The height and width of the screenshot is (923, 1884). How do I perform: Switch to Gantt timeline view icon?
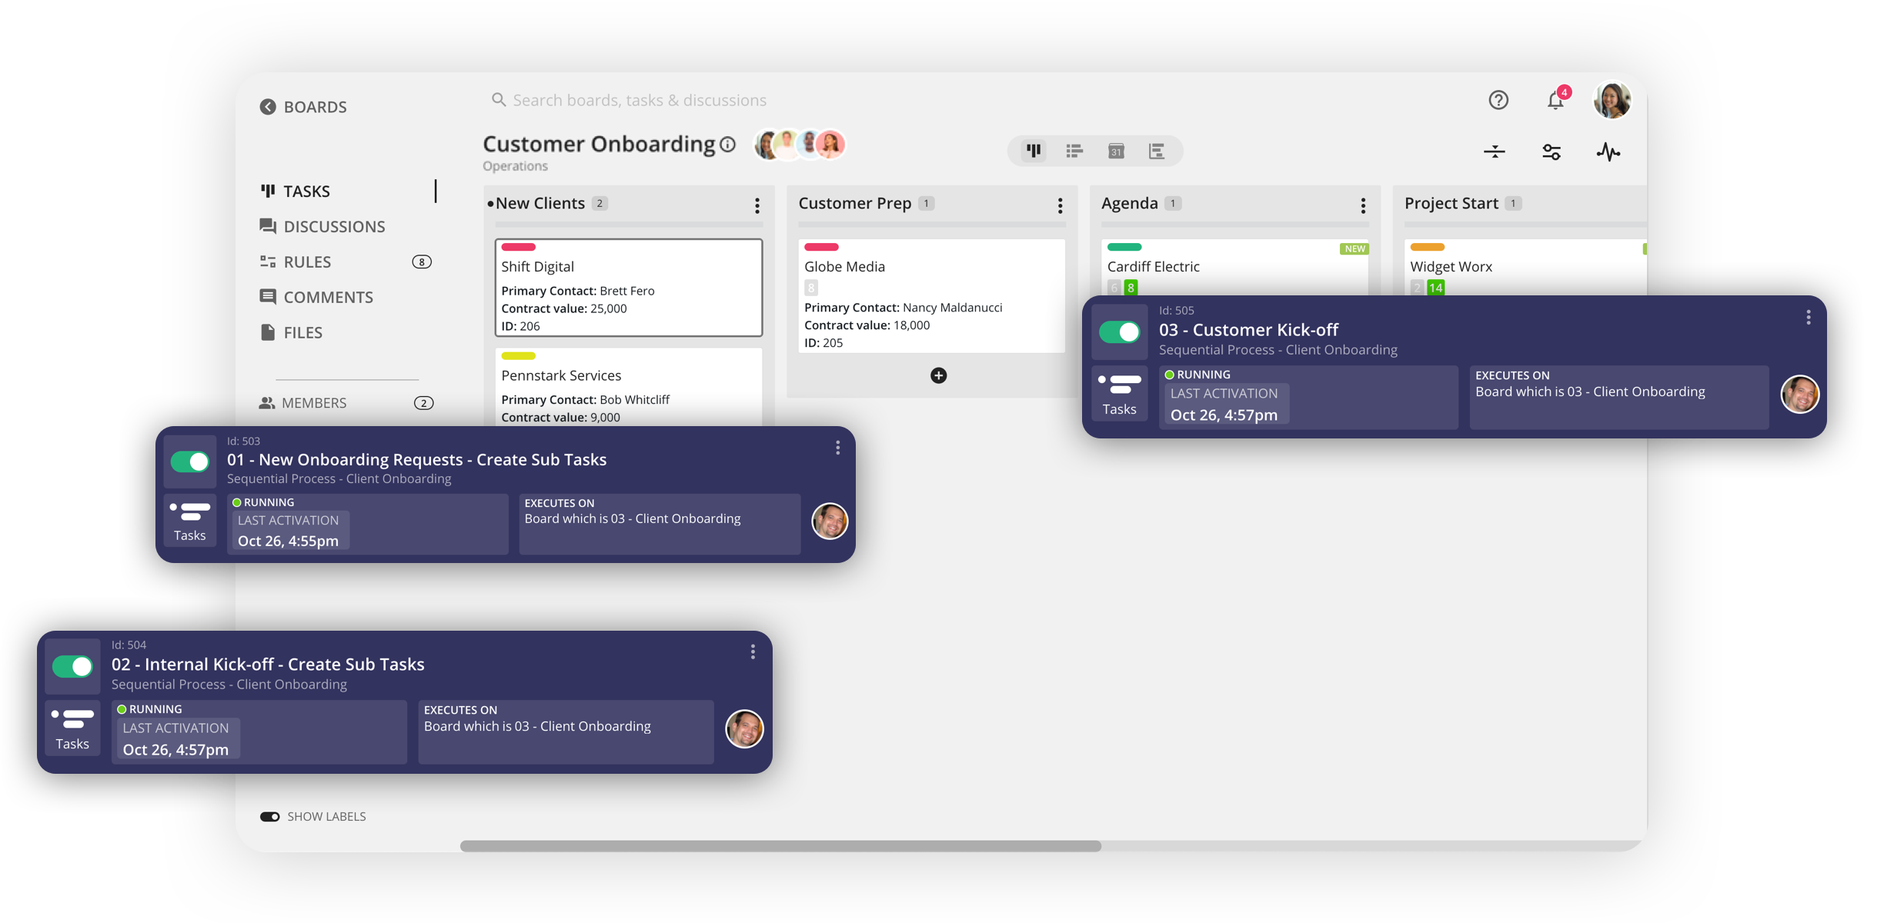click(1157, 151)
